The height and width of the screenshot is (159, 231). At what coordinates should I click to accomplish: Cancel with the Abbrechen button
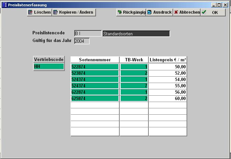coord(187,12)
